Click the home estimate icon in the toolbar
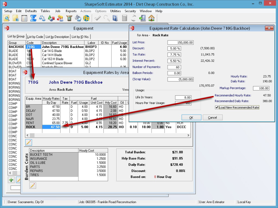The height and width of the screenshot is (208, 278). [151, 18]
